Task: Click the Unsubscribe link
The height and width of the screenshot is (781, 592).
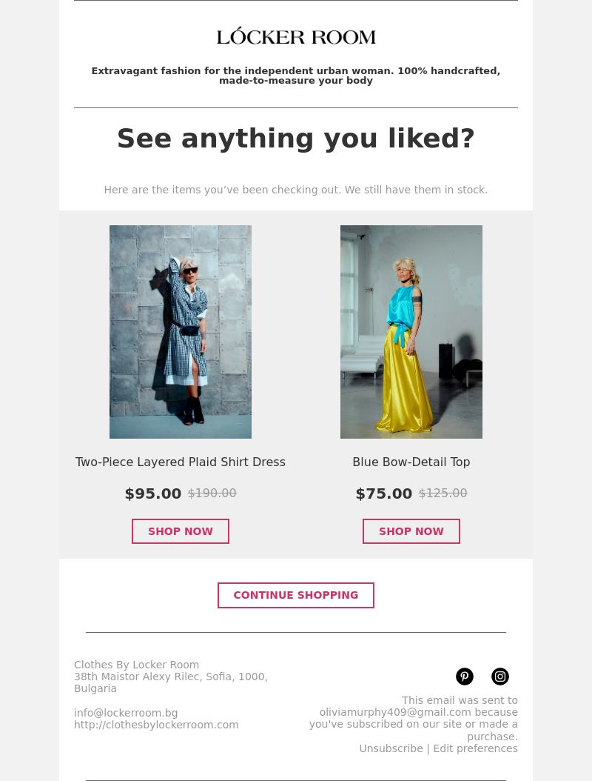Action: point(391,748)
